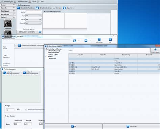The width and height of the screenshot is (160, 129).
Task: Open the Einstellungen menu
Action: 8,2
